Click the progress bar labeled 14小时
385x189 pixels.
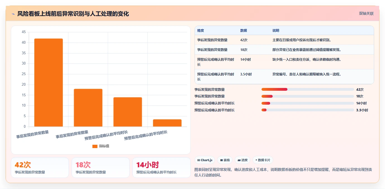coord(307,103)
